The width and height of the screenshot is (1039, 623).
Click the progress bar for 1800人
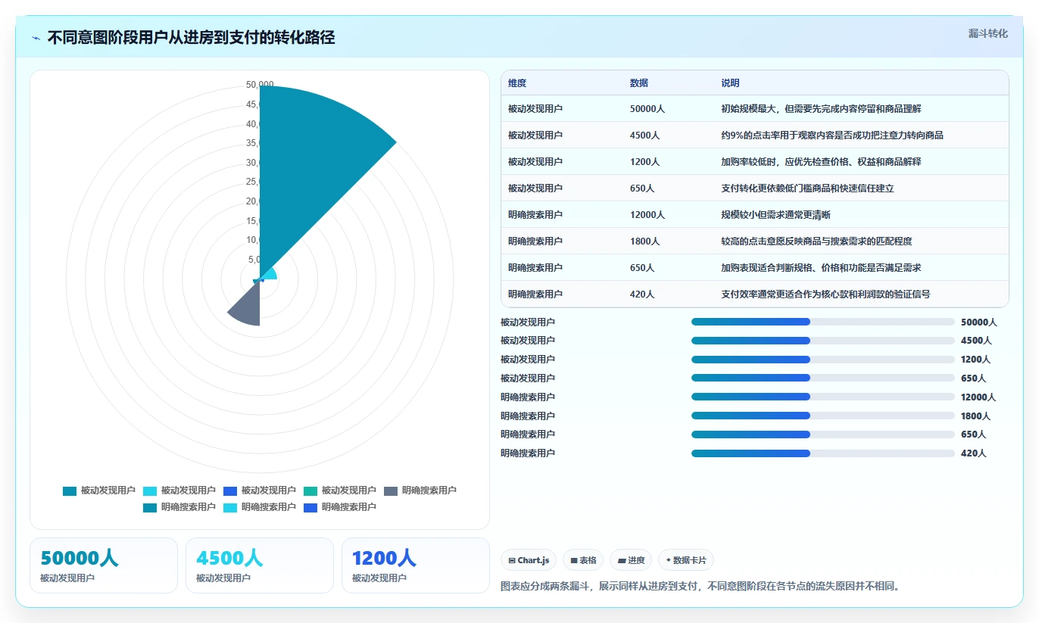(x=822, y=416)
